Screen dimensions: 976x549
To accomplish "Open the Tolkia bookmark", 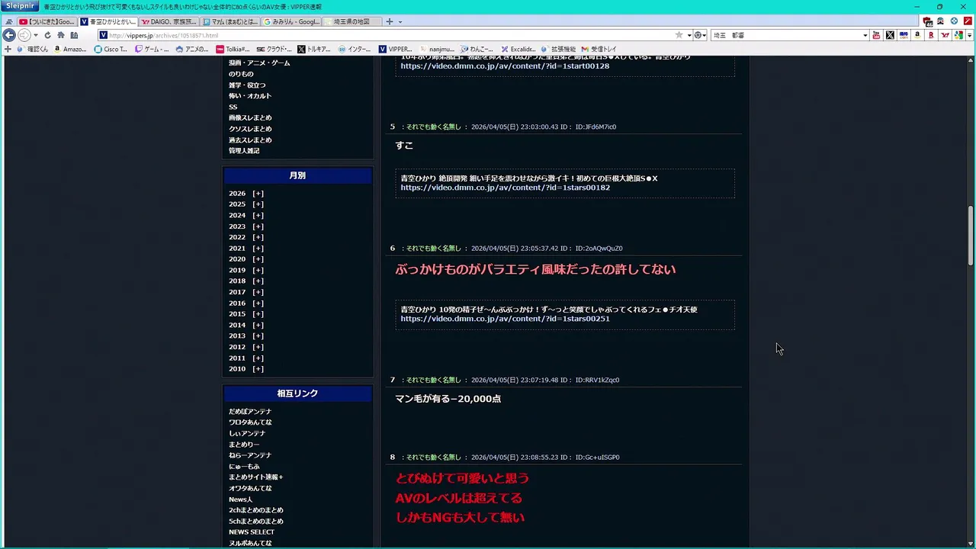I will tap(233, 50).
